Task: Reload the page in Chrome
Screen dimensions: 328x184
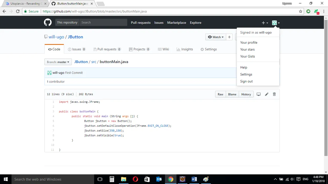Action: (18, 11)
